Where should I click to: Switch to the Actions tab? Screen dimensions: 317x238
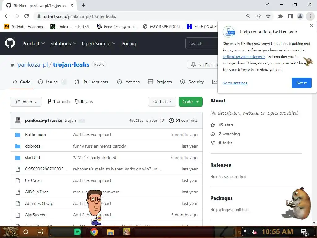coord(128,82)
